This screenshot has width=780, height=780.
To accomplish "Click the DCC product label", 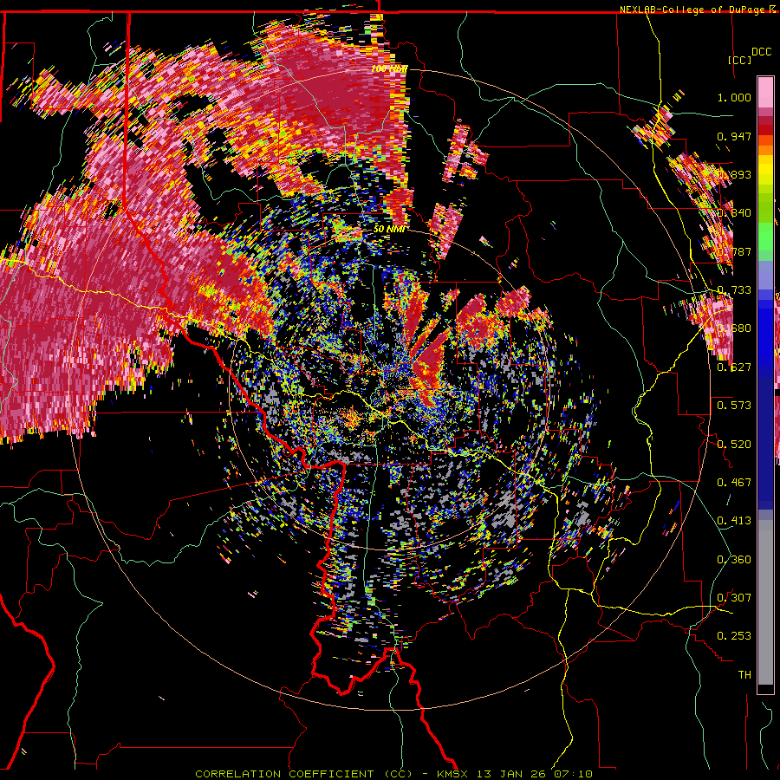I will pyautogui.click(x=761, y=52).
